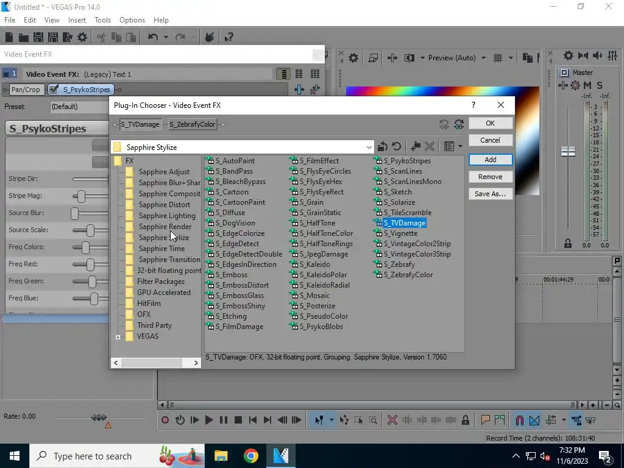Click Move plug-in left icon in chain bar

pos(444,124)
